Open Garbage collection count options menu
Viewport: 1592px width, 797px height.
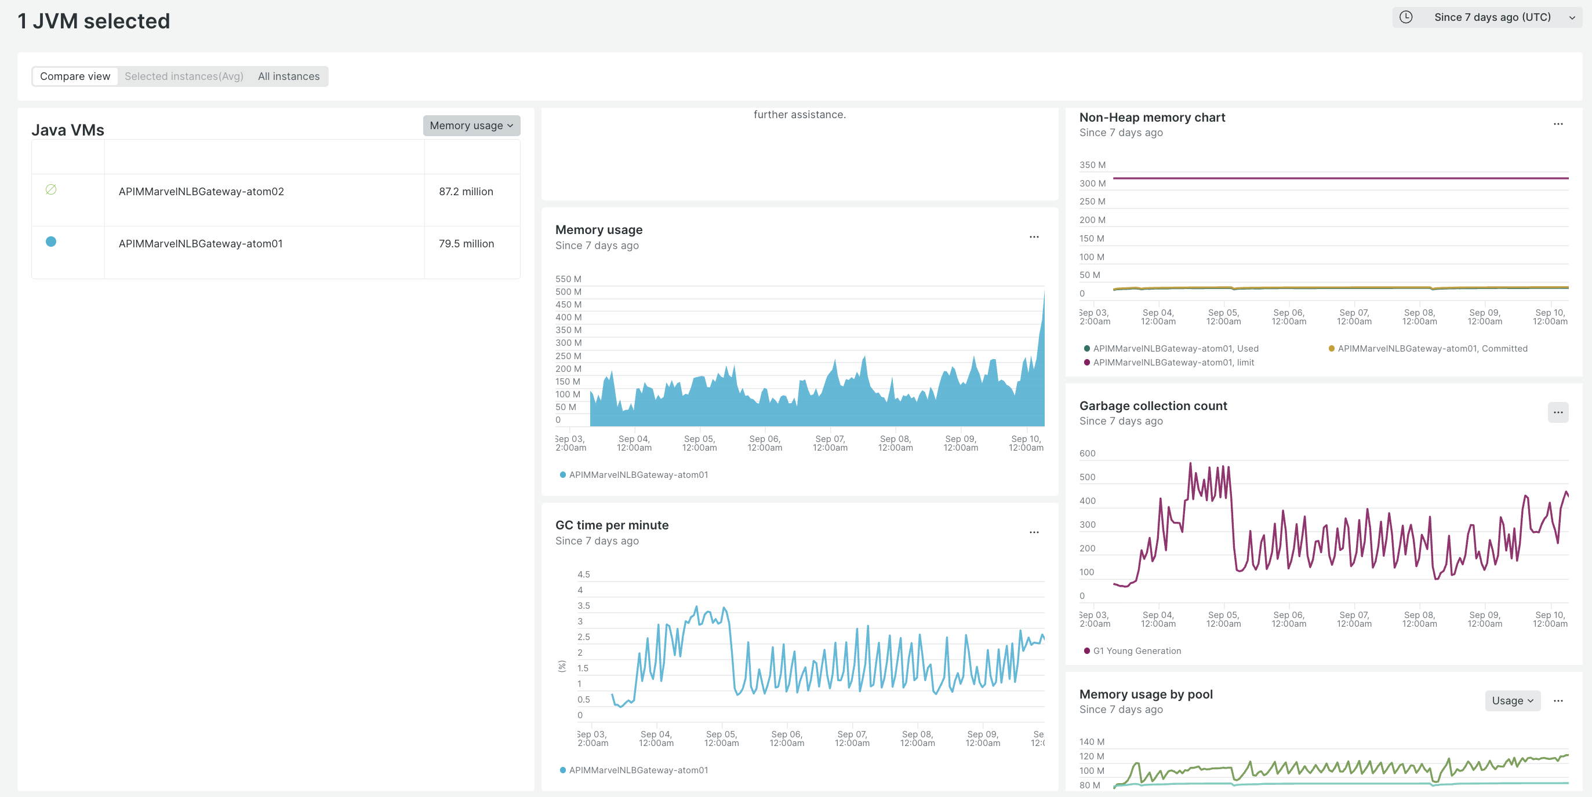(x=1557, y=412)
